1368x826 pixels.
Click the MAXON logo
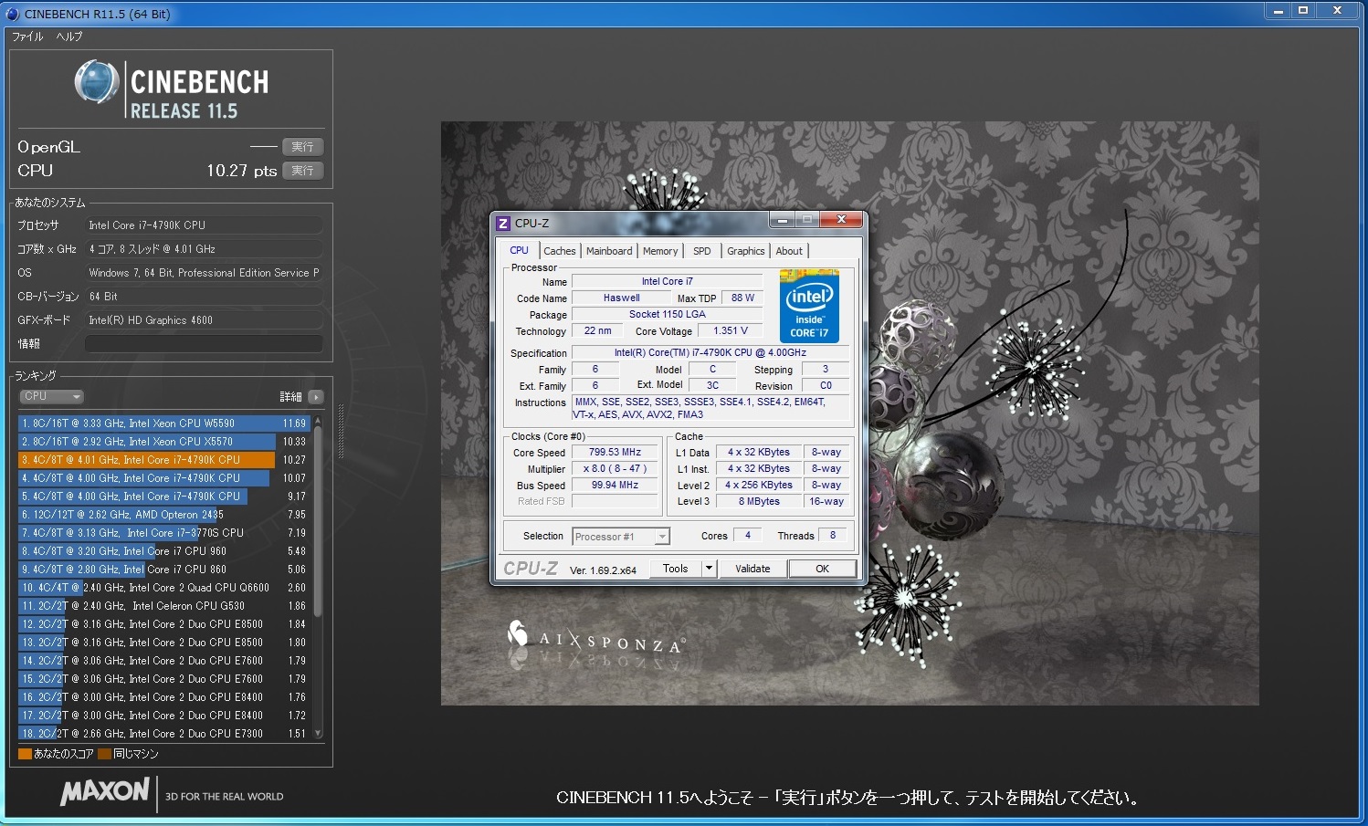(105, 791)
